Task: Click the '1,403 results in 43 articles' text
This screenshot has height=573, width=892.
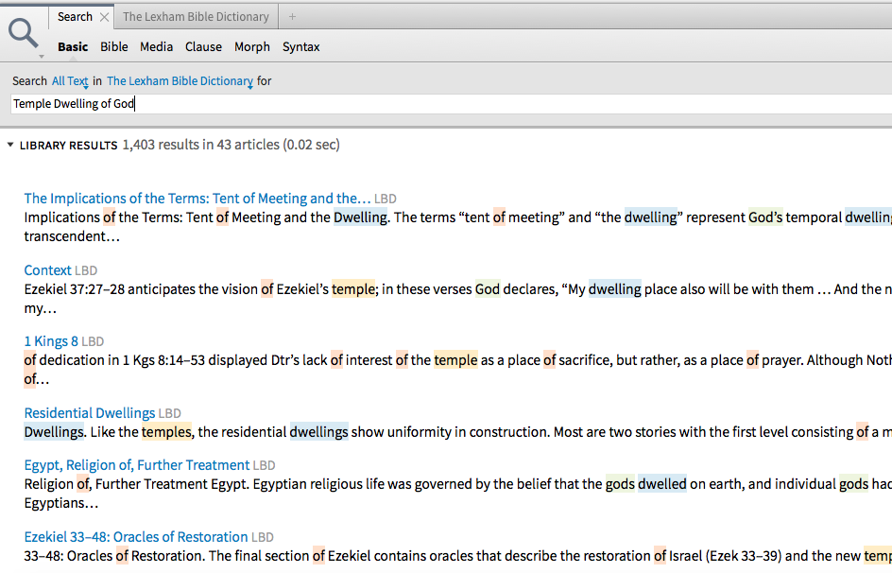Action: coord(231,145)
